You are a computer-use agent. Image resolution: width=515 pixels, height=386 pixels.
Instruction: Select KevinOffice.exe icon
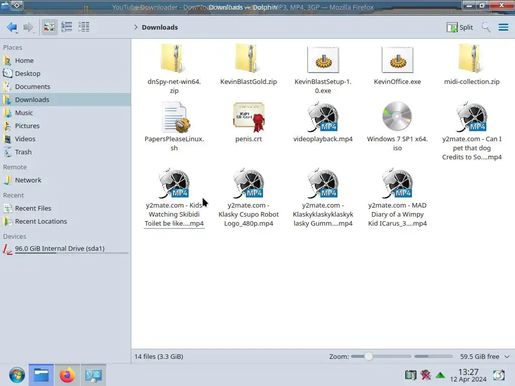[397, 59]
